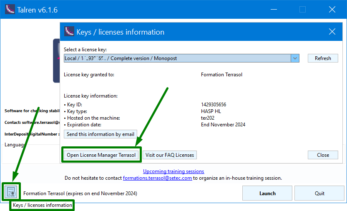This screenshot has height=211, width=347.
Task: Click the Formation Terrasol licensee name in the dialog
Action: pos(221,75)
